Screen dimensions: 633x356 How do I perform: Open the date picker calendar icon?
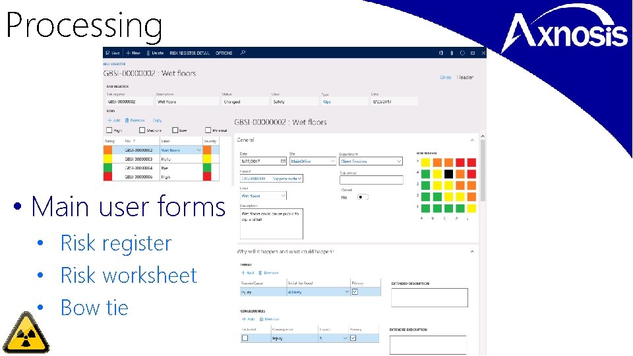coord(283,161)
